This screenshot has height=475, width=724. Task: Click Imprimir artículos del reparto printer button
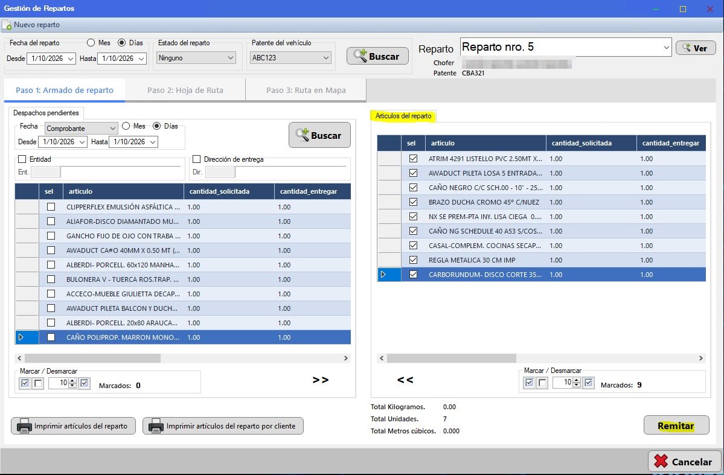pos(74,426)
